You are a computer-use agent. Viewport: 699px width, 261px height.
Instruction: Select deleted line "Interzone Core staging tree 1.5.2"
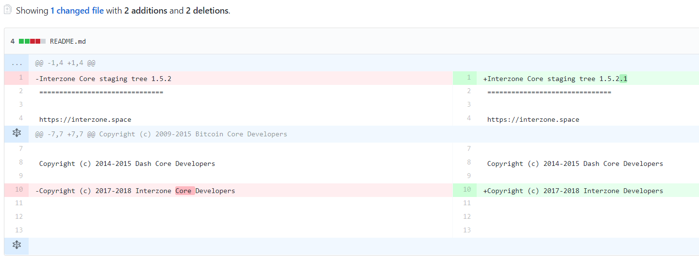coord(103,79)
